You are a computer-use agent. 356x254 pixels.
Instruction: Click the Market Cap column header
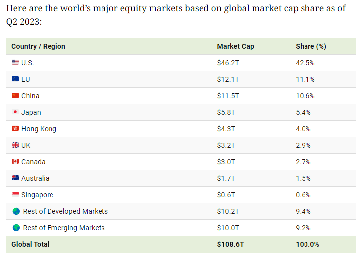[235, 46]
